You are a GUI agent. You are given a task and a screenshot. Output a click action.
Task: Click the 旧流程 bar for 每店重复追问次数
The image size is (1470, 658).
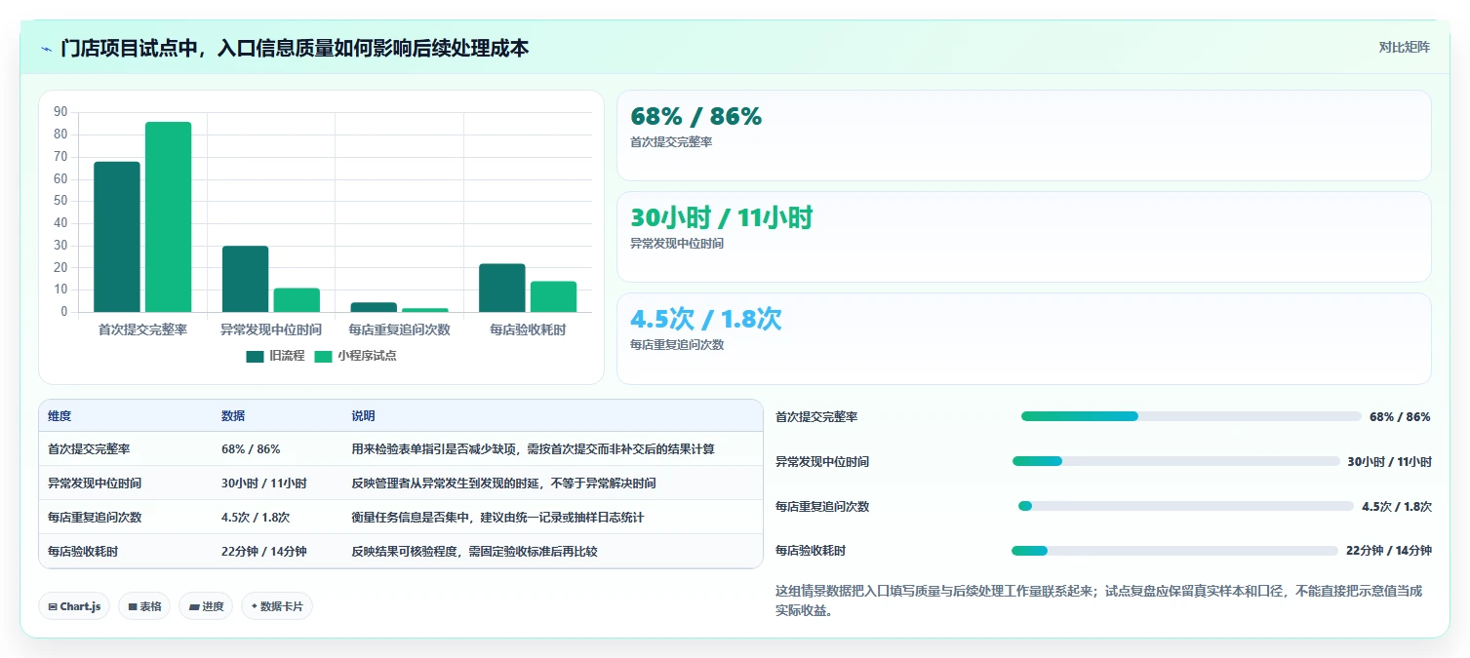pos(374,308)
